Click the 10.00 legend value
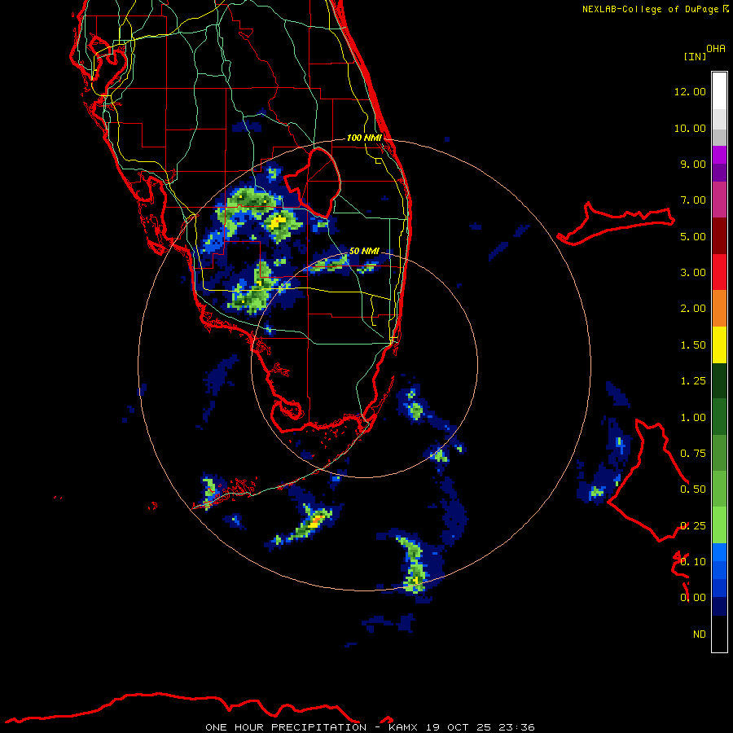The height and width of the screenshot is (733, 733). [x=690, y=128]
